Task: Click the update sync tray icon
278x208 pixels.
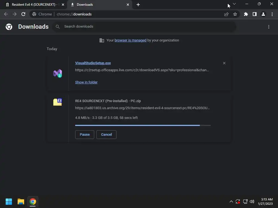Action: click(x=238, y=201)
